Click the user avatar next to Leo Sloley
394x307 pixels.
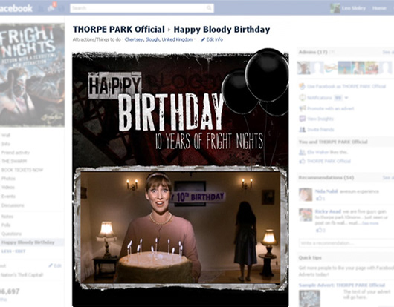[x=335, y=8]
